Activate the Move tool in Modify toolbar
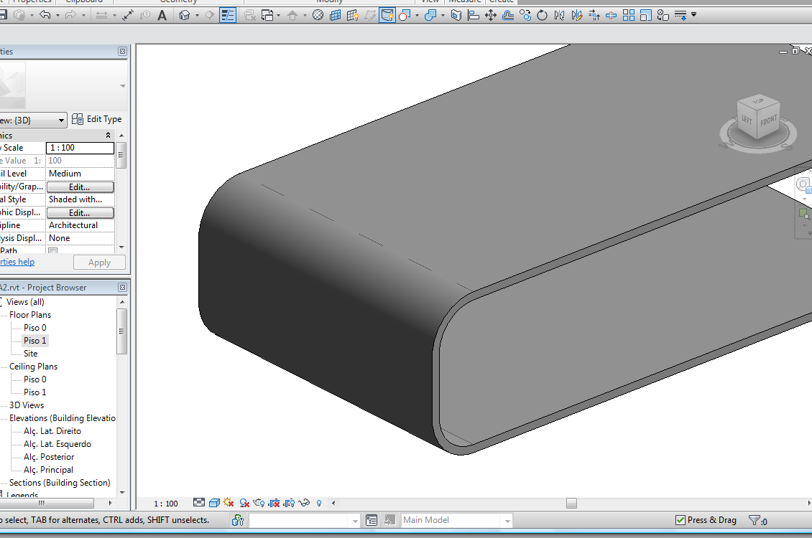 491,15
